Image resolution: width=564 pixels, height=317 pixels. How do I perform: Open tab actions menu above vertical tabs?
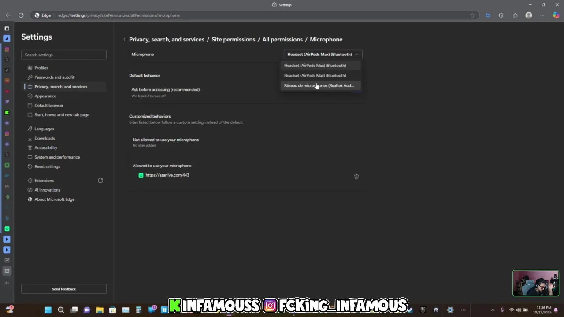click(x=7, y=28)
